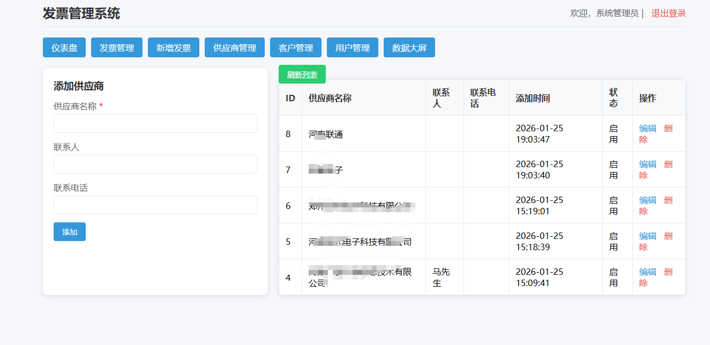710x345 pixels.
Task: Edit 马先生's supplier row
Action: tap(648, 272)
